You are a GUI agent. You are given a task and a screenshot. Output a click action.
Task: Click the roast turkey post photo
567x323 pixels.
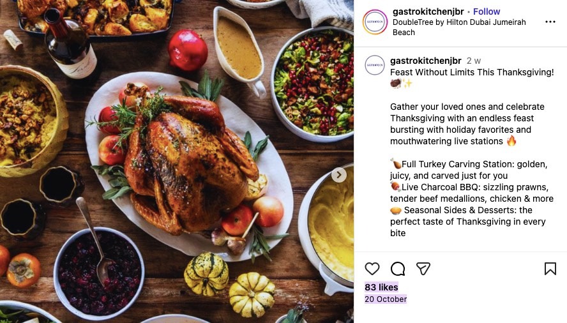177,161
